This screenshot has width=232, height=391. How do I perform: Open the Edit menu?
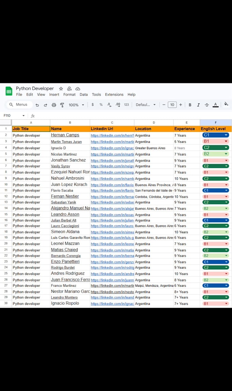[29, 95]
